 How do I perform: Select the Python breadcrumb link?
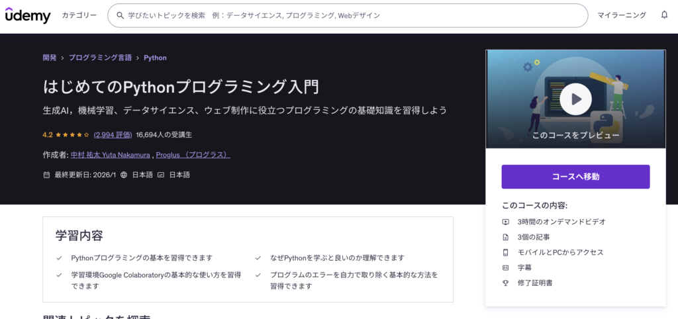pos(155,58)
